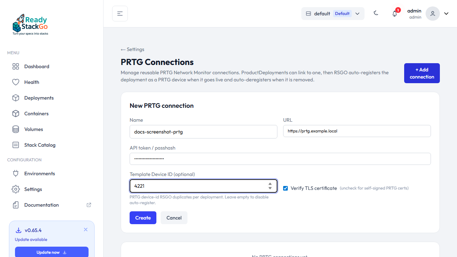Viewport: 457px width, 257px height.
Task: Click the Settings gear icon
Action: coord(16,189)
